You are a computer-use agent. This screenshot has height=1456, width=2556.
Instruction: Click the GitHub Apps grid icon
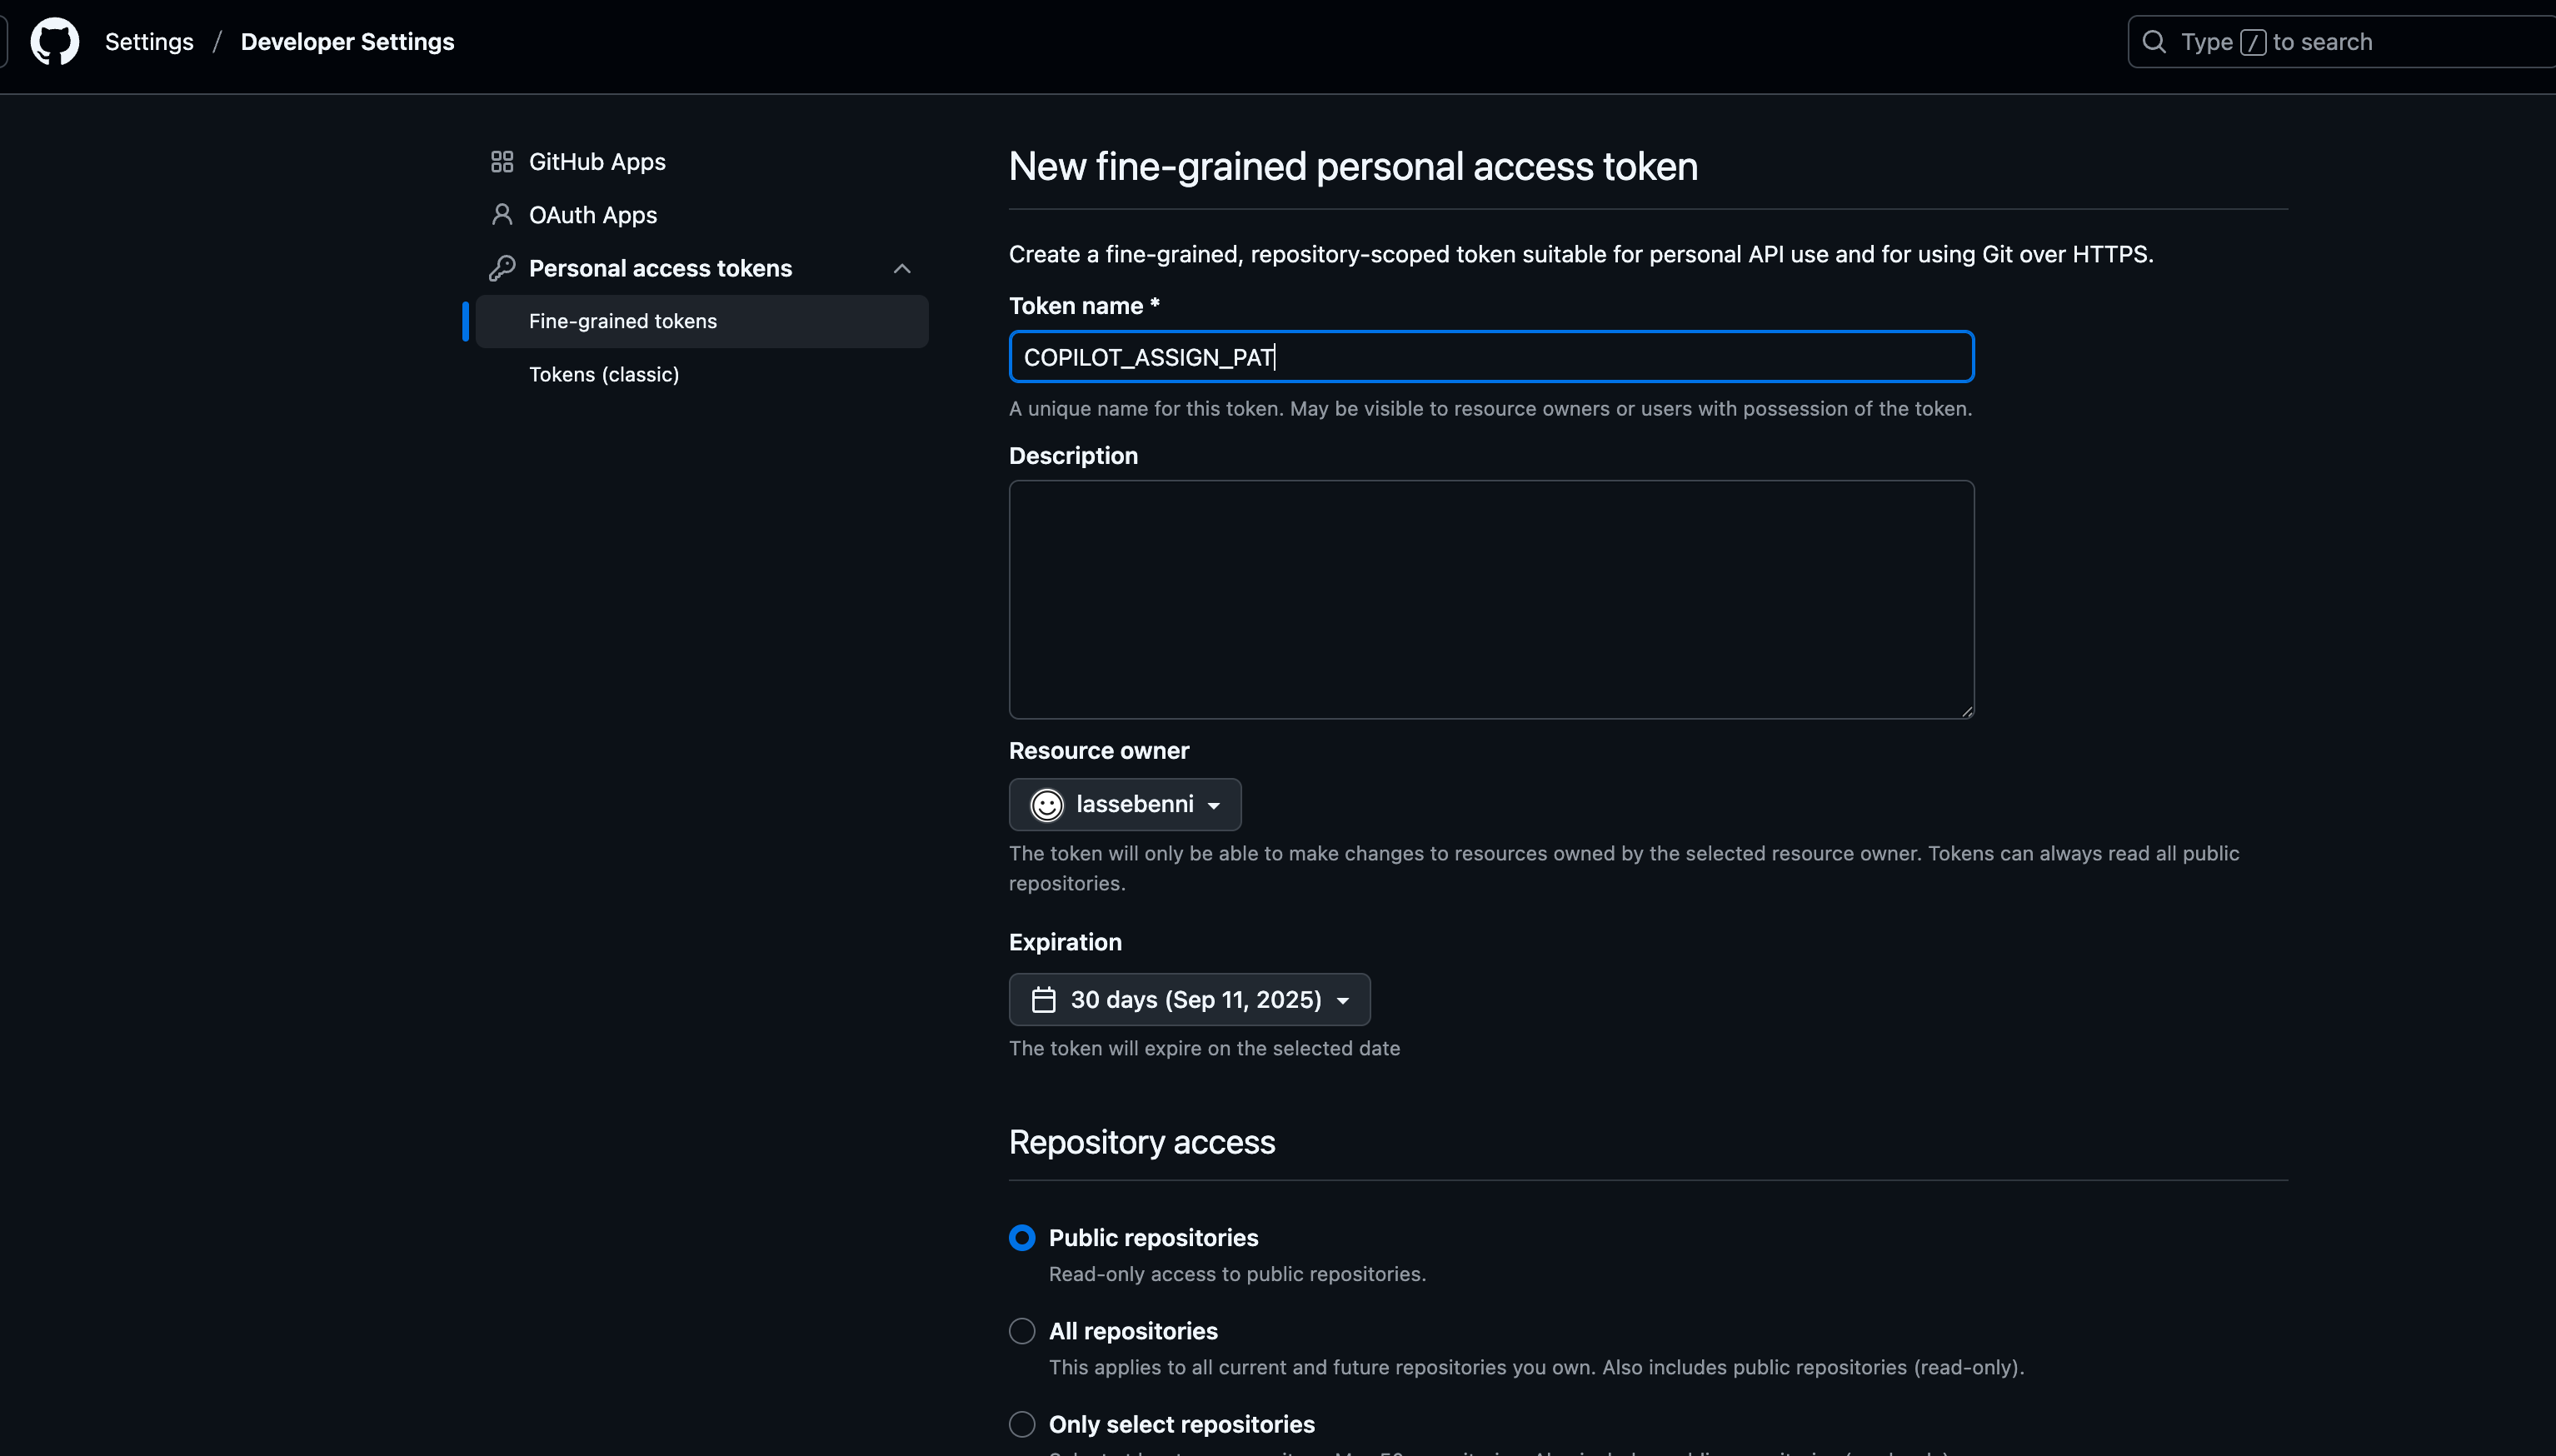[x=502, y=162]
